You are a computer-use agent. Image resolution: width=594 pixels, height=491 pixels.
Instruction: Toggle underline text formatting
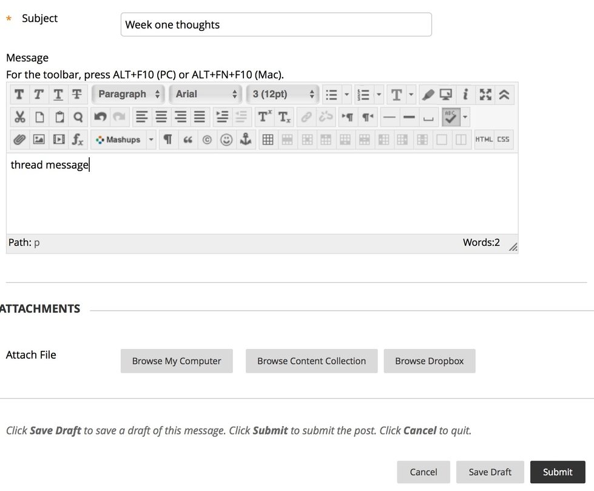tap(58, 95)
